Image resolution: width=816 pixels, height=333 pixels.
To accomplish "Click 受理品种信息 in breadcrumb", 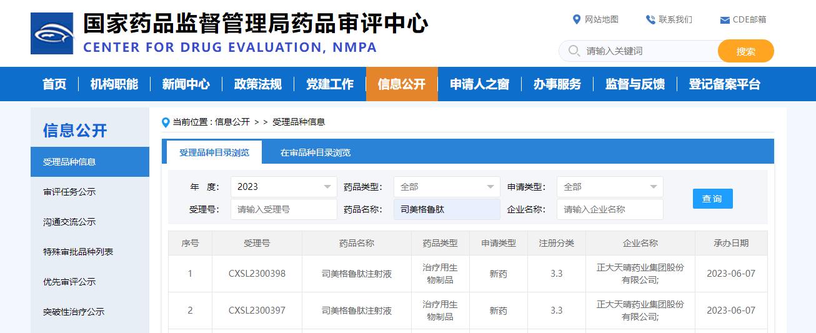I will (299, 122).
